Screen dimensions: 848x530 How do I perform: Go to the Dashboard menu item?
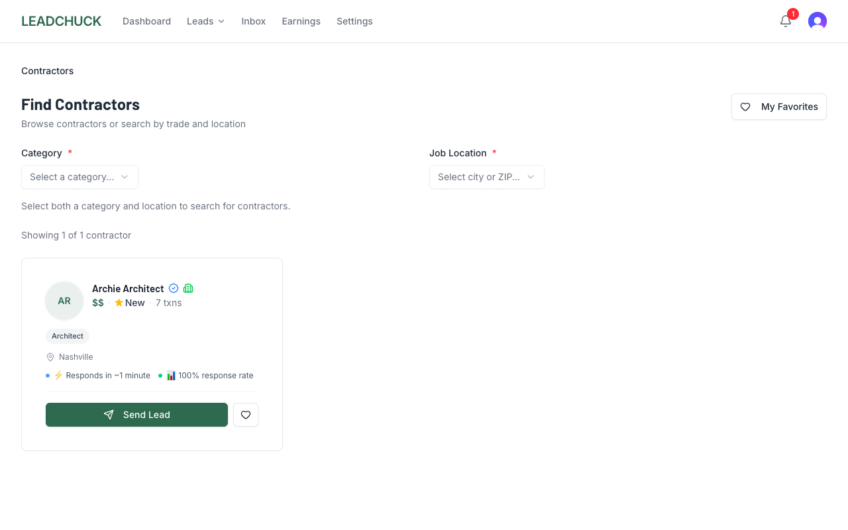point(146,21)
